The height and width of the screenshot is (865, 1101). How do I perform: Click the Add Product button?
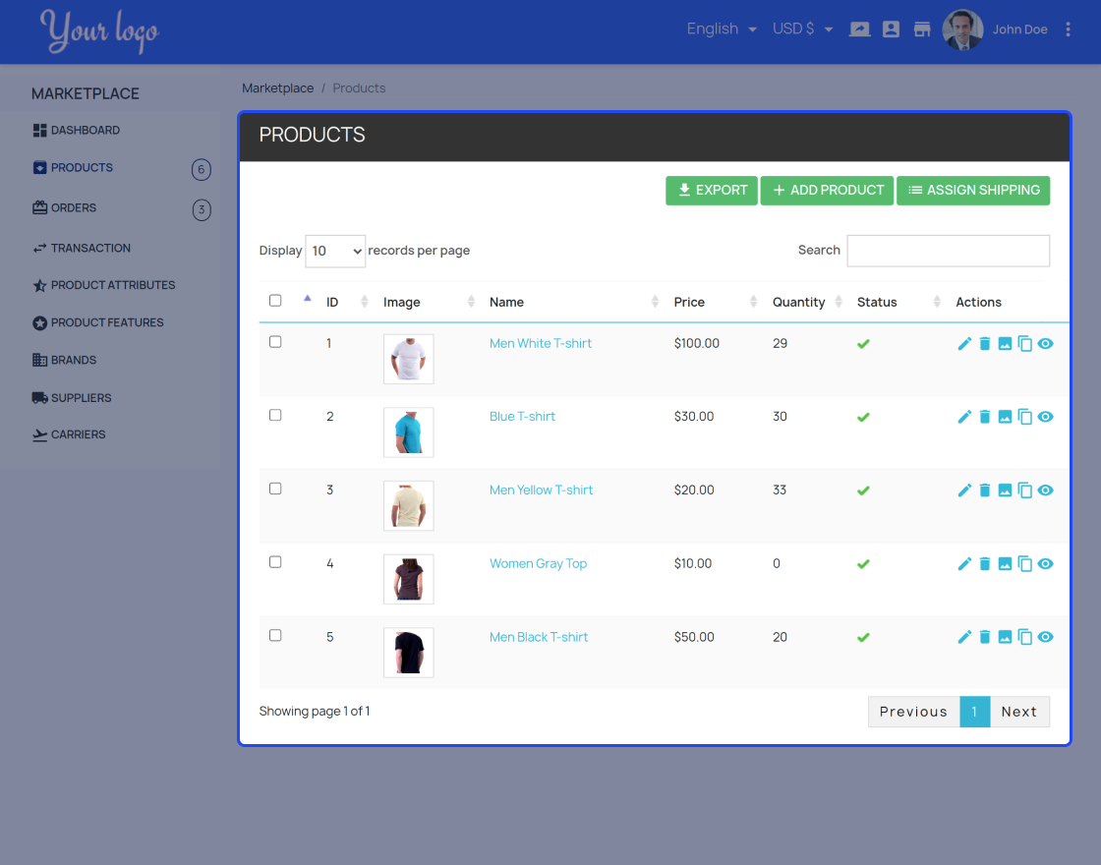(827, 191)
